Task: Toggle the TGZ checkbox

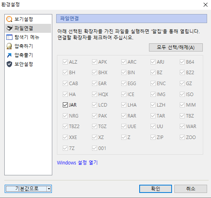Action: click(x=94, y=127)
